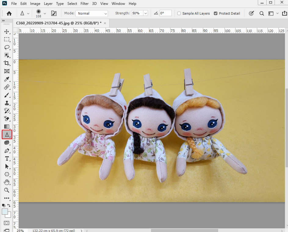The image size is (288, 232).
Task: Open the Edit Toolbar three-dots menu
Action: [7, 198]
